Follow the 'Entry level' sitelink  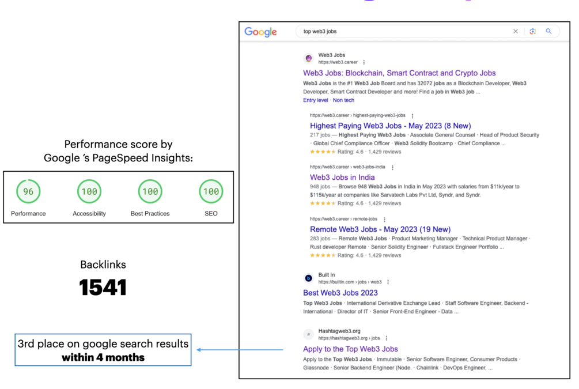(x=315, y=100)
